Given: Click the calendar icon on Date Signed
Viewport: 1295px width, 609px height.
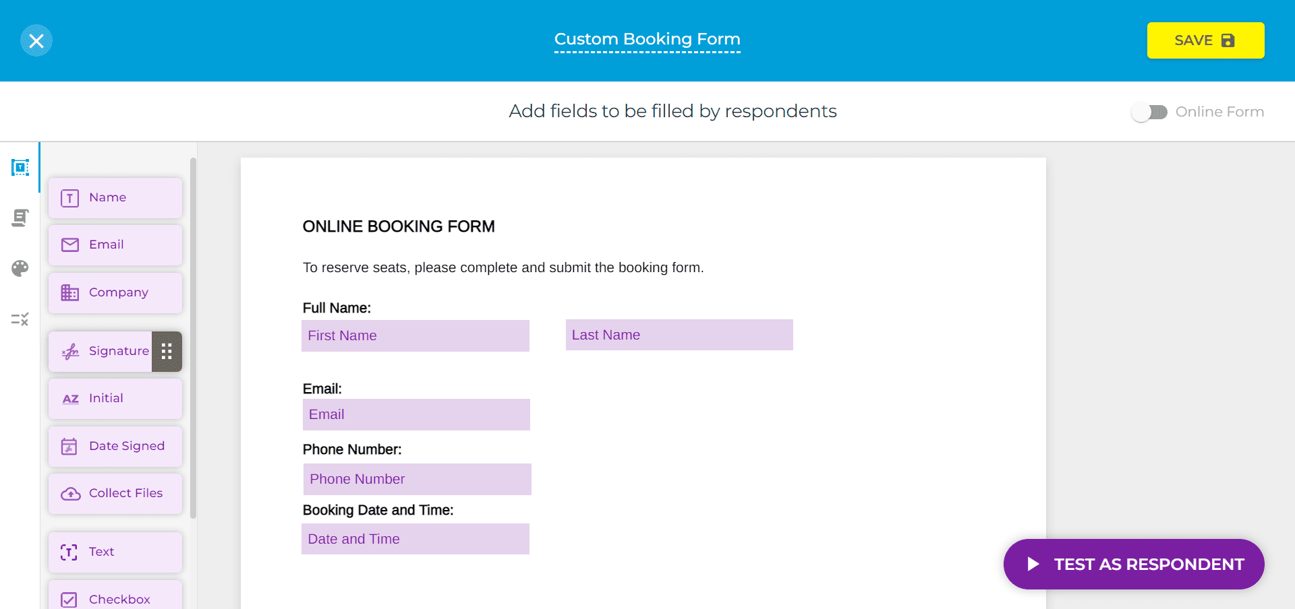Looking at the screenshot, I should click(x=69, y=446).
